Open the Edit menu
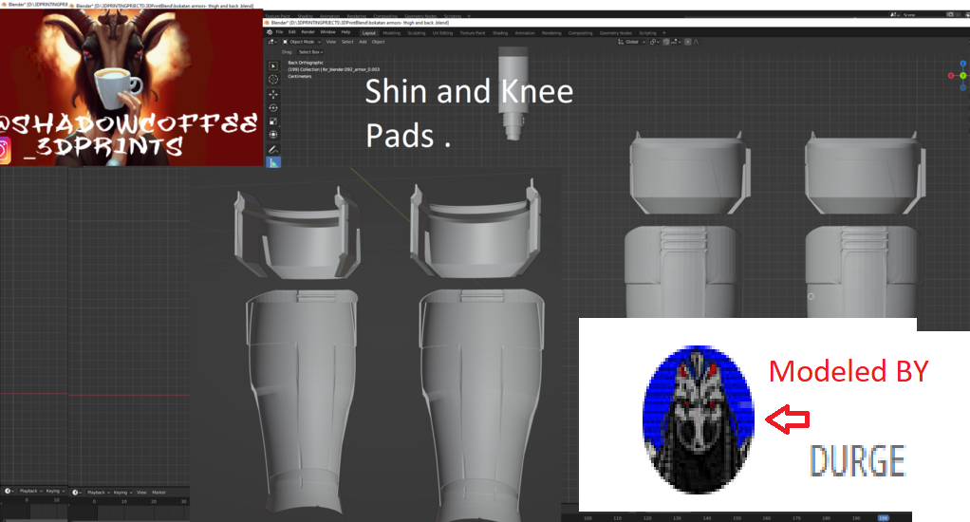The image size is (970, 522). [292, 32]
